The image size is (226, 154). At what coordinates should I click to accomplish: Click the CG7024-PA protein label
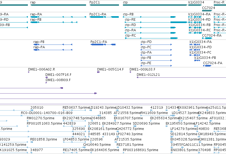[213, 63]
